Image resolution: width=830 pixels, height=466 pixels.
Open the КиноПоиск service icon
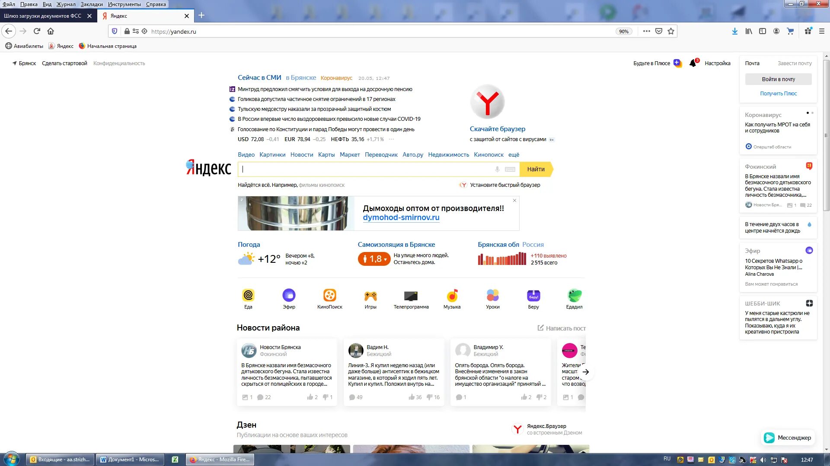(x=329, y=296)
